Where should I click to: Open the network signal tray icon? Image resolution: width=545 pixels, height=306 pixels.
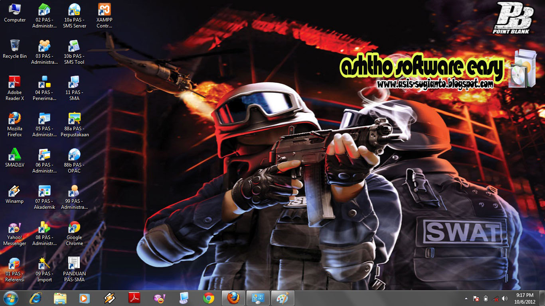(495, 298)
